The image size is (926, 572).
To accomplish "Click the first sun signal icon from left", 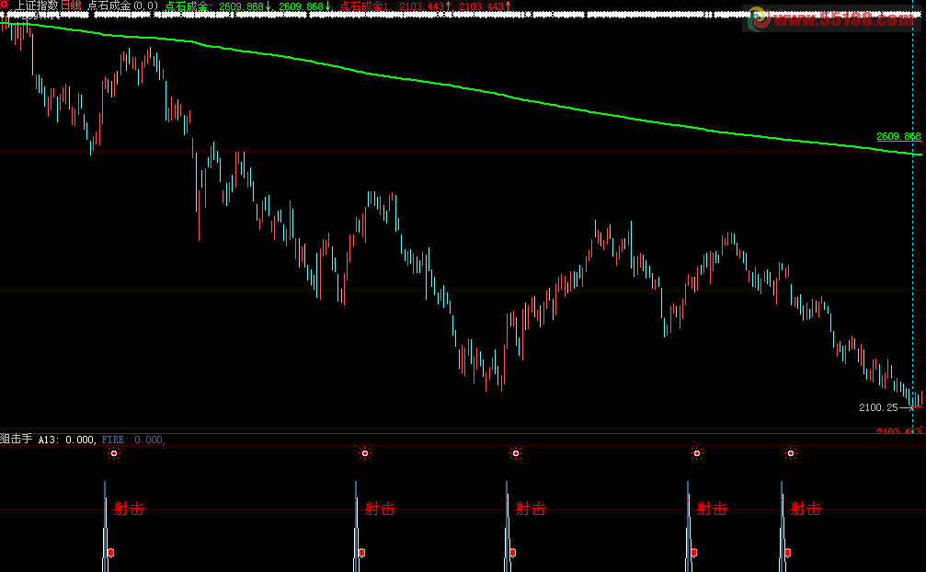I will (x=114, y=453).
